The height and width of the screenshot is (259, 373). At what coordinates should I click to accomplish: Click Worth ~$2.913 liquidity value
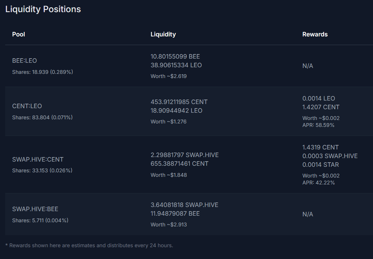[x=169, y=225]
